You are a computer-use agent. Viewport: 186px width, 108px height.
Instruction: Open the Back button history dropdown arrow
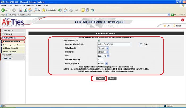pos(10,10)
